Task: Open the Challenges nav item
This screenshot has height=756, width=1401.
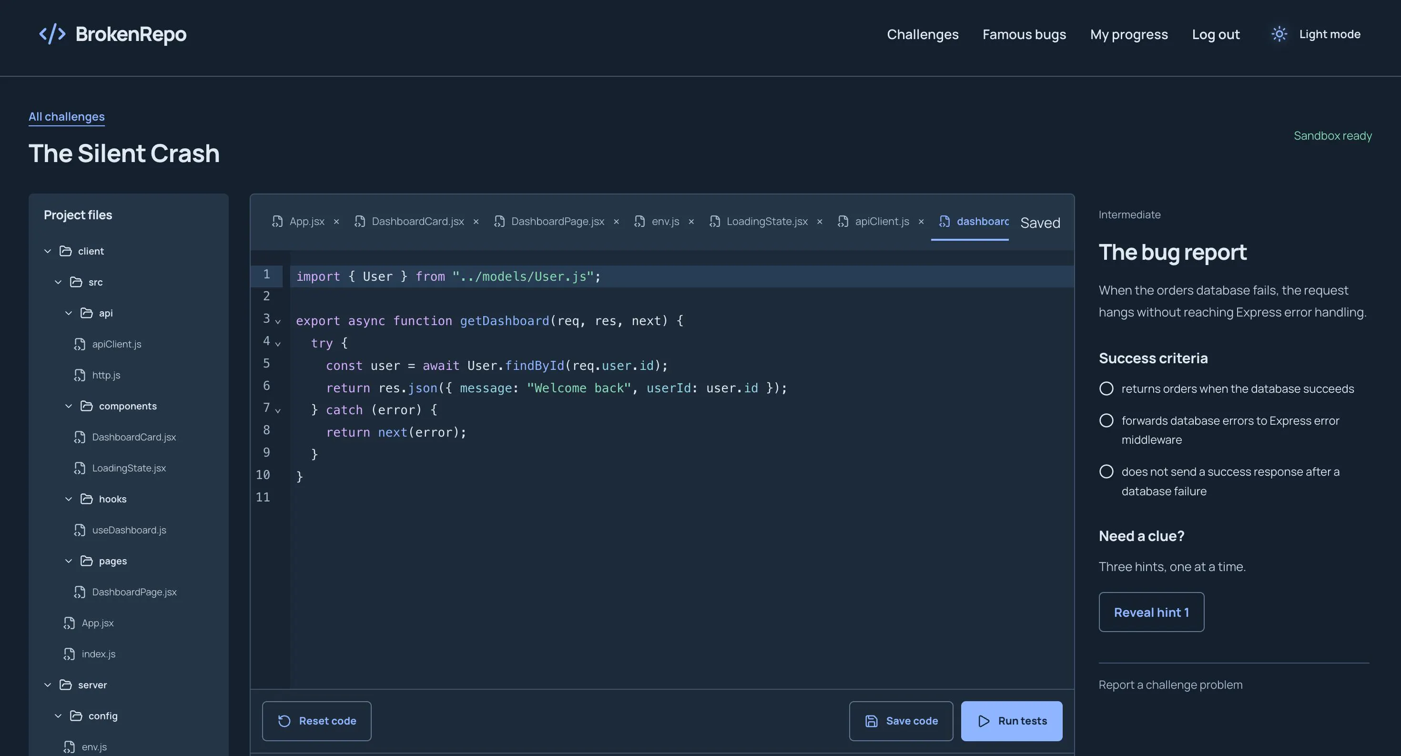Action: (x=923, y=34)
